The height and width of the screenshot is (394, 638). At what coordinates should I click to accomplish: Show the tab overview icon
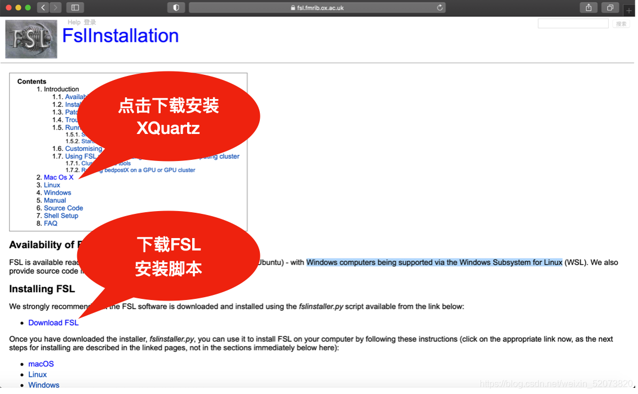[x=610, y=7]
